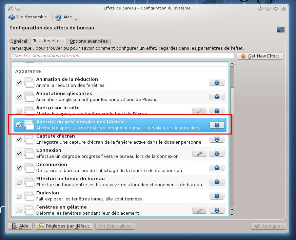Disable Animation de la réduction checkbox
Viewport: 296px width, 240px height.
(x=19, y=82)
